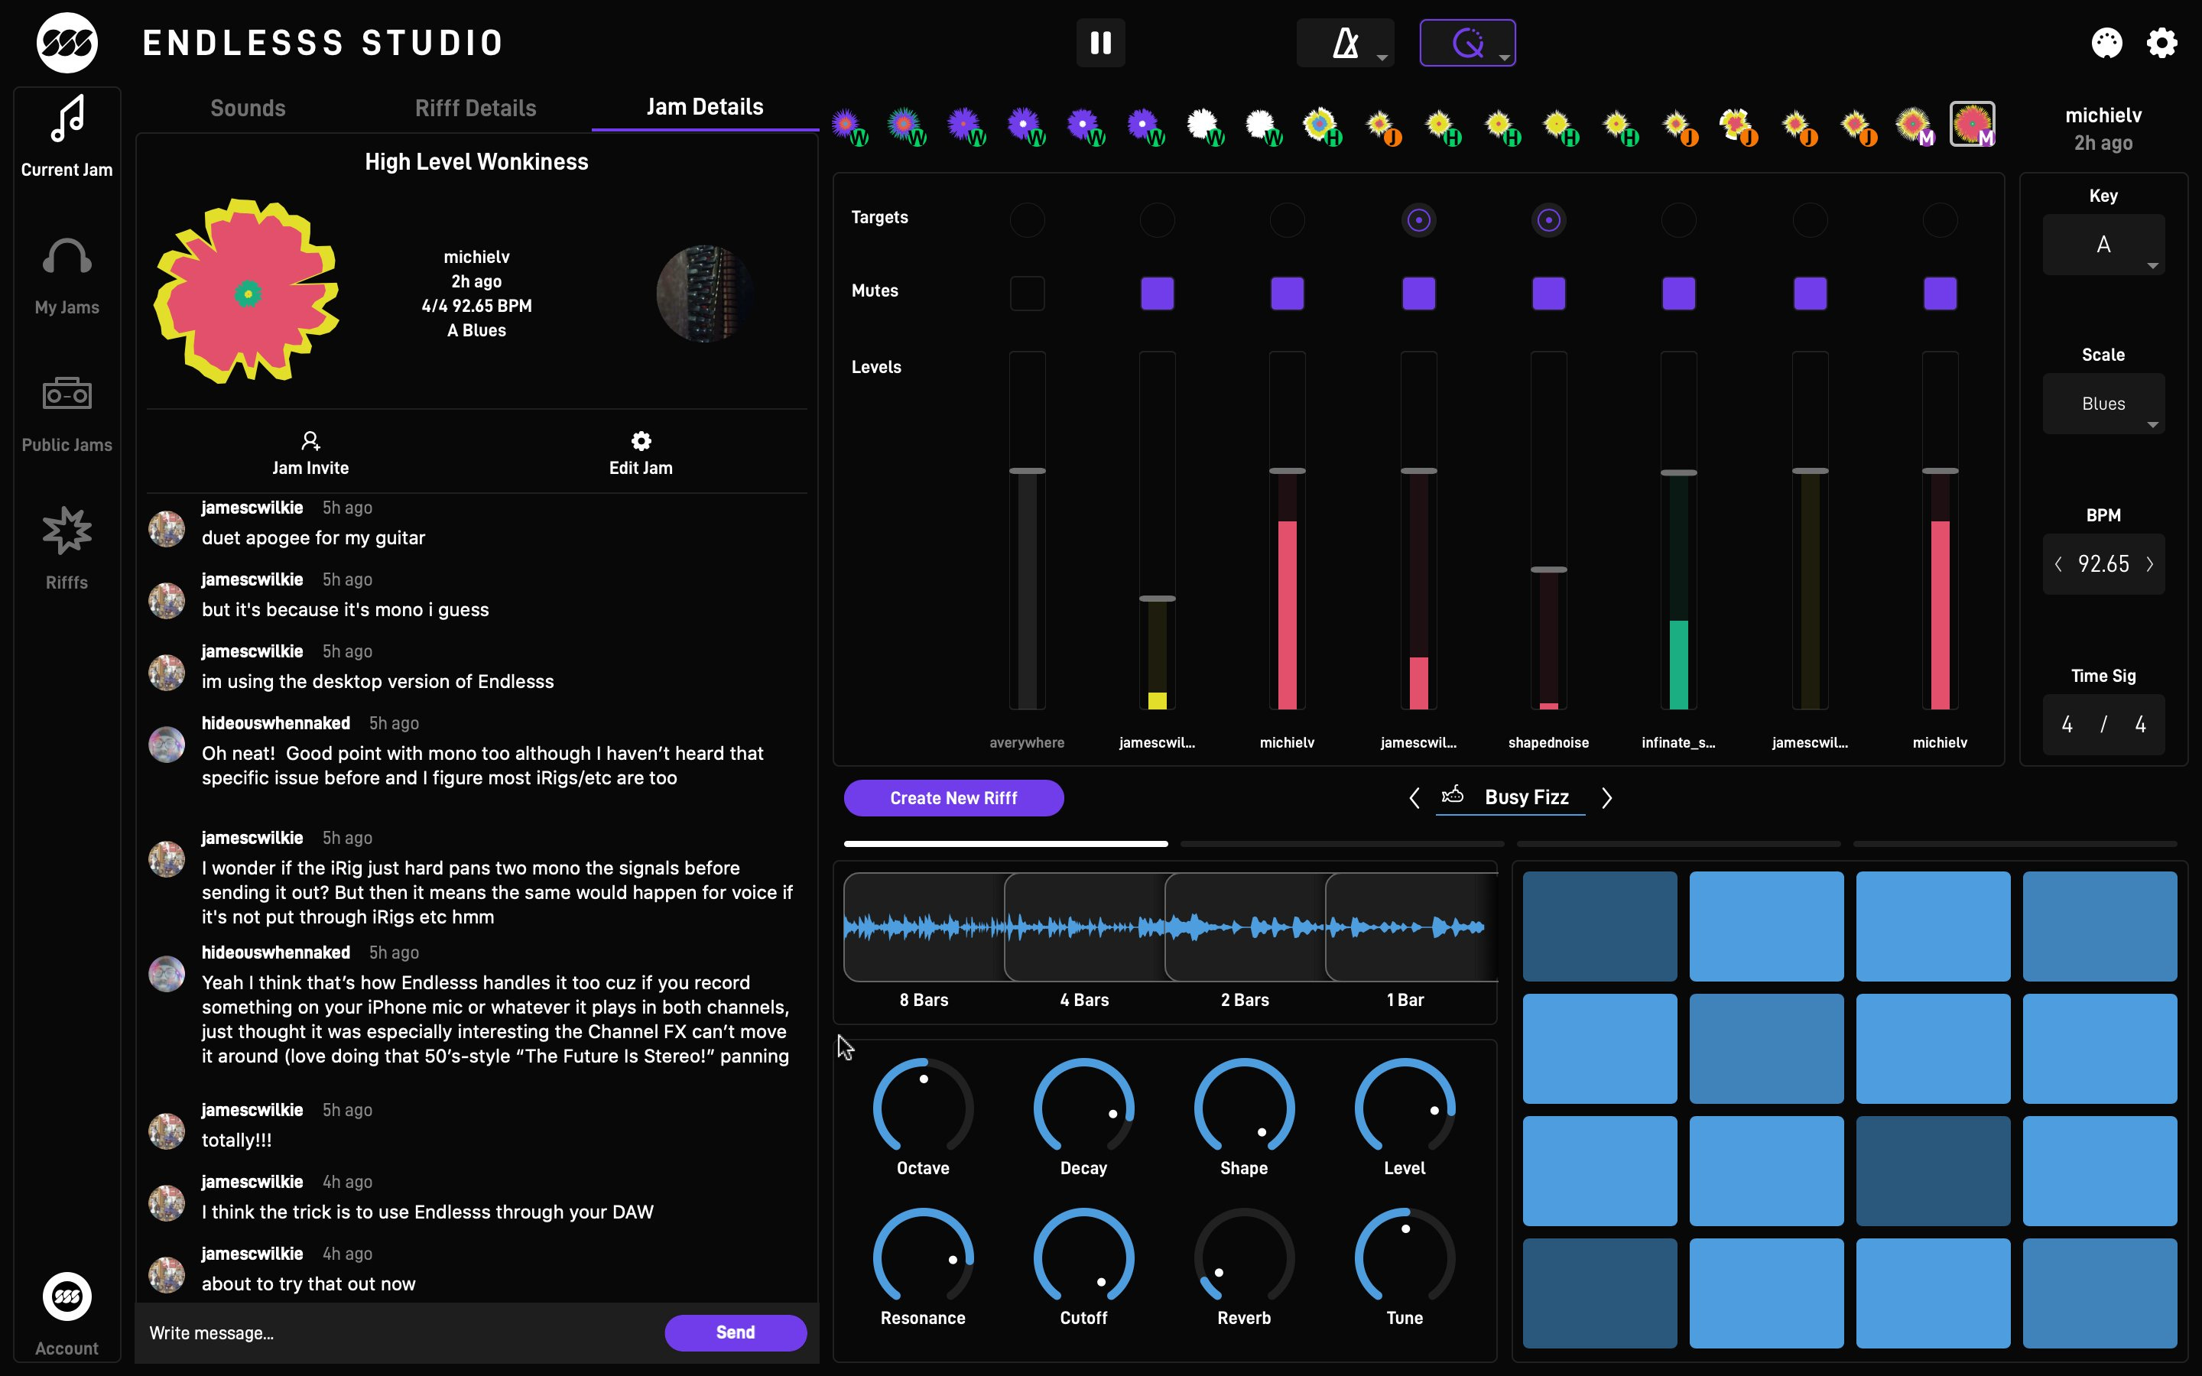Toggle mute for first michielv channel
The image size is (2202, 1376).
tap(1288, 294)
